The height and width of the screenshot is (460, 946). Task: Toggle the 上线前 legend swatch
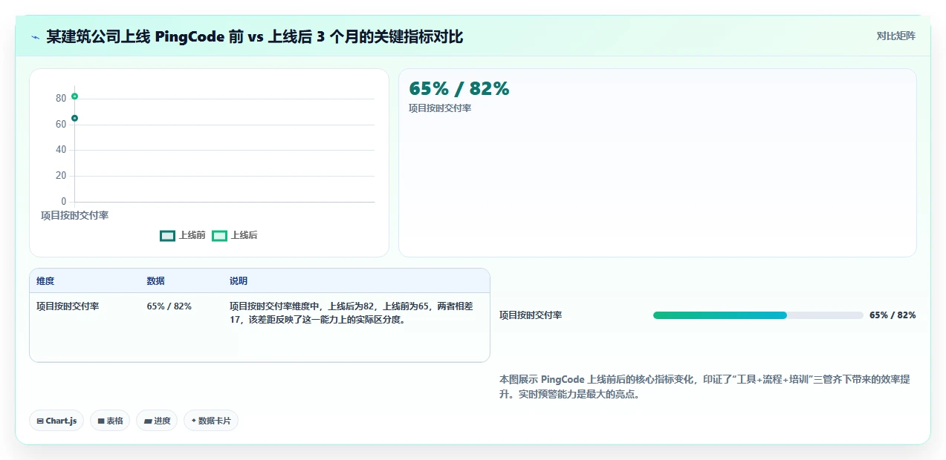[167, 235]
